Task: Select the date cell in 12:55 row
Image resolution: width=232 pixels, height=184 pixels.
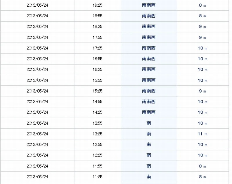Action: [x=37, y=145]
